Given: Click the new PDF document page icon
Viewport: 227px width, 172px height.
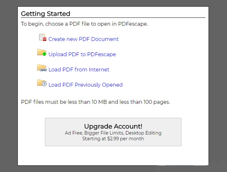Looking at the screenshot, I should click(43, 37).
